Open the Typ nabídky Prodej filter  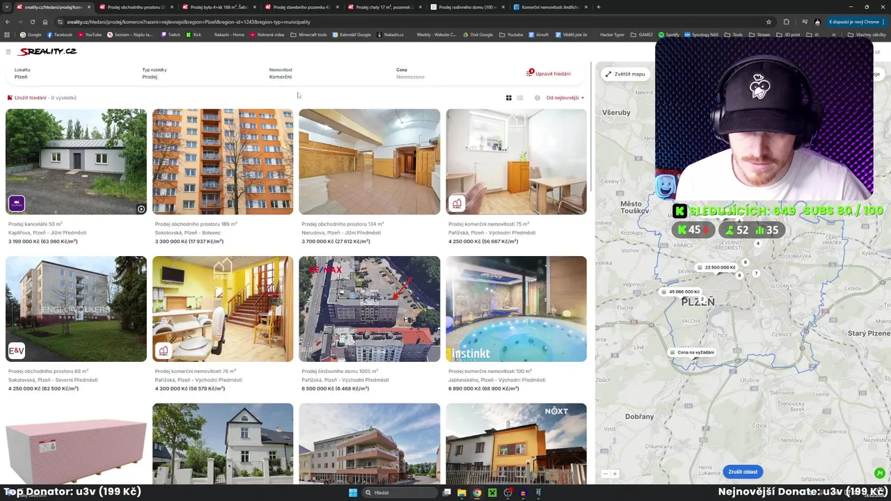click(198, 73)
